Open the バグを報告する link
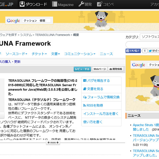The height and width of the screenshot is (159, 159). (x=98, y=80)
